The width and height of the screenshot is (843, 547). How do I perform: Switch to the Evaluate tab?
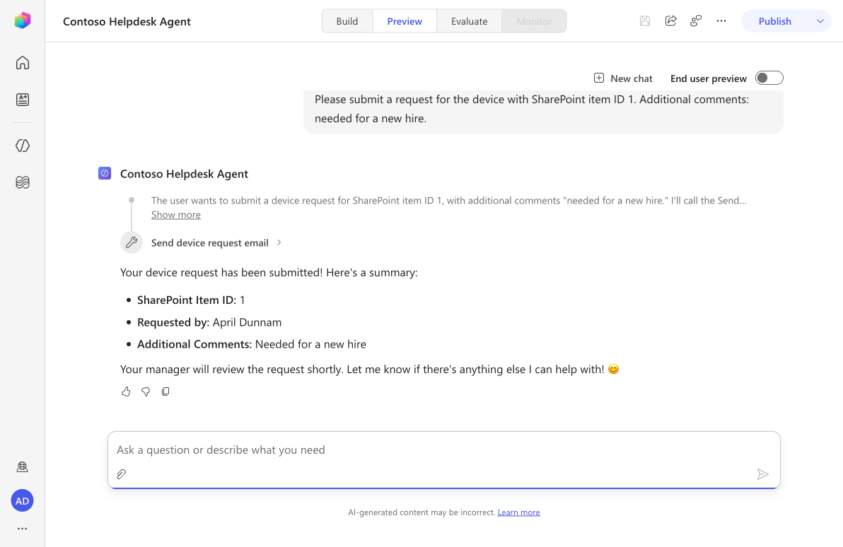coord(469,21)
